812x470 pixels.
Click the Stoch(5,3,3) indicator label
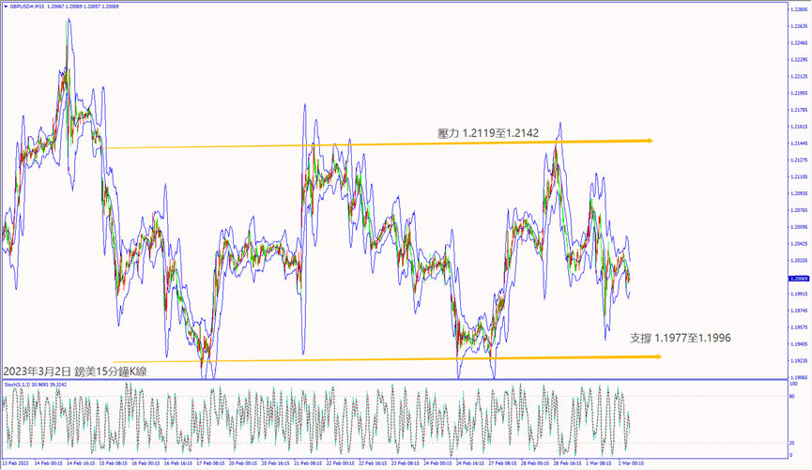(x=19, y=384)
